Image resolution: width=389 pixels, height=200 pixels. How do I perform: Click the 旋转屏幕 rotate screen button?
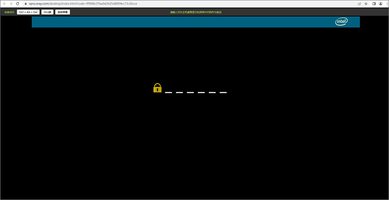pyautogui.click(x=63, y=12)
